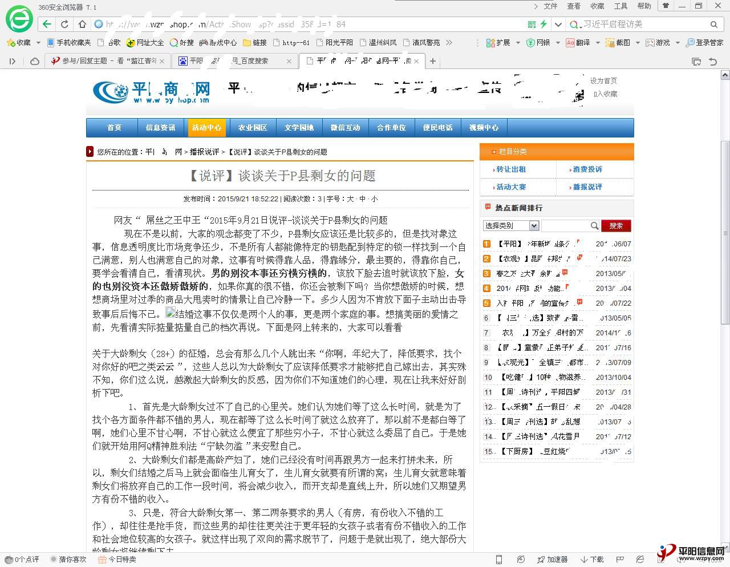The width and height of the screenshot is (730, 567).
Task: Open the 帮助 menu
Action: pos(644,6)
